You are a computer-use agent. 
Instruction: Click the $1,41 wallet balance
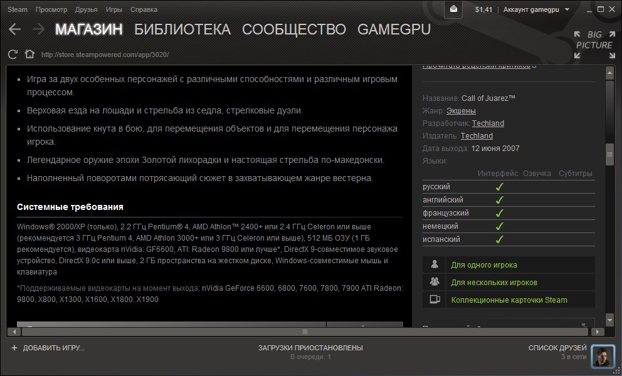(483, 9)
